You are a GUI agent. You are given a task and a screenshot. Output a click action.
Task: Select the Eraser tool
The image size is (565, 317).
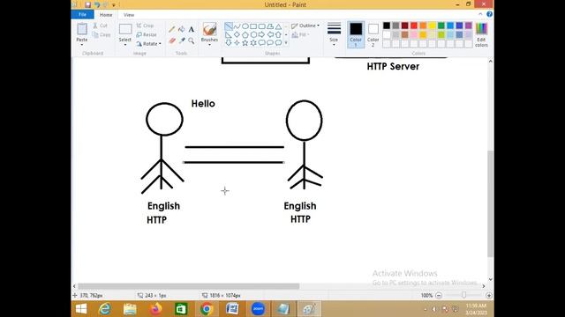click(x=172, y=41)
